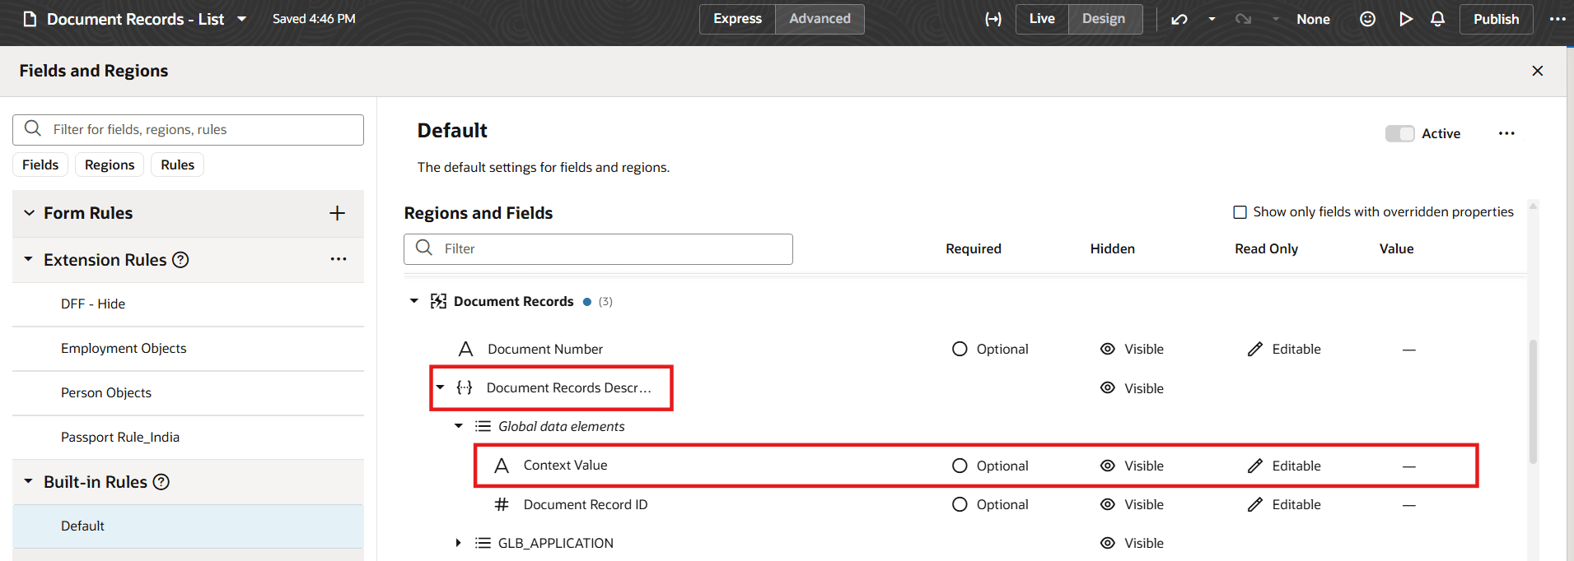Open the variables (x) icon

coord(993,19)
